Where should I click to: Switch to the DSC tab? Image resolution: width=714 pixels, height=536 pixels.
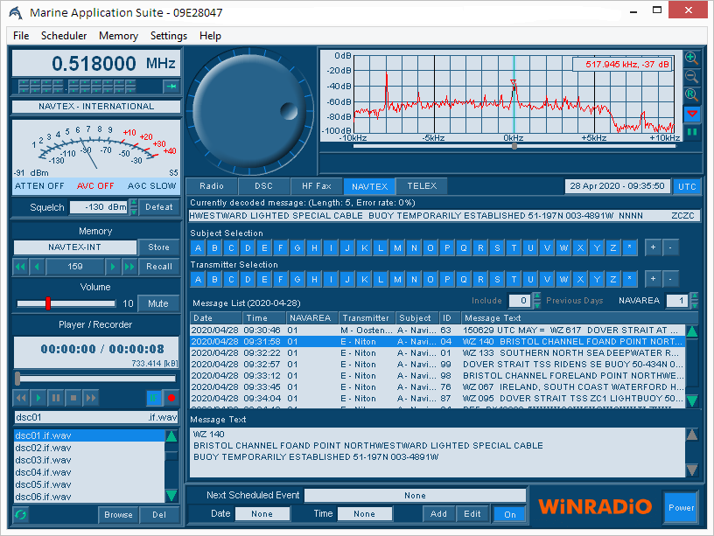click(263, 185)
